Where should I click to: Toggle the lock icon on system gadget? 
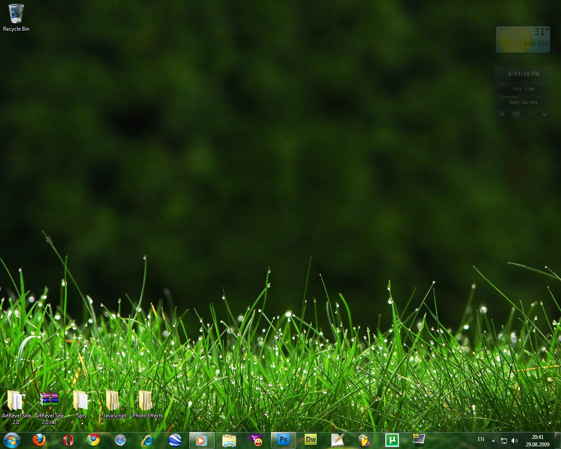point(544,114)
